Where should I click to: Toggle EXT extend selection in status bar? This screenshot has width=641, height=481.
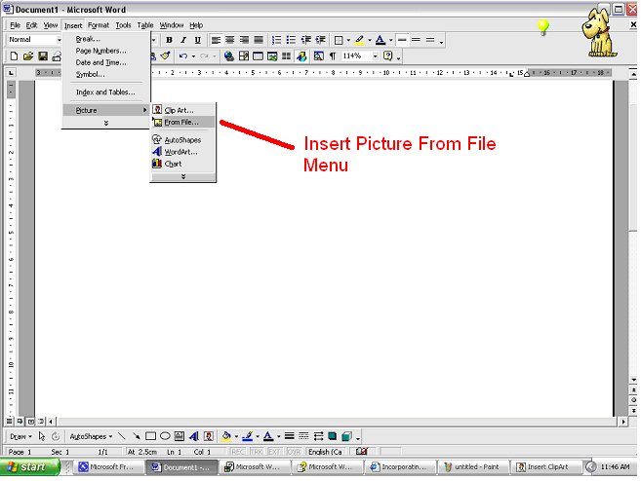click(275, 452)
